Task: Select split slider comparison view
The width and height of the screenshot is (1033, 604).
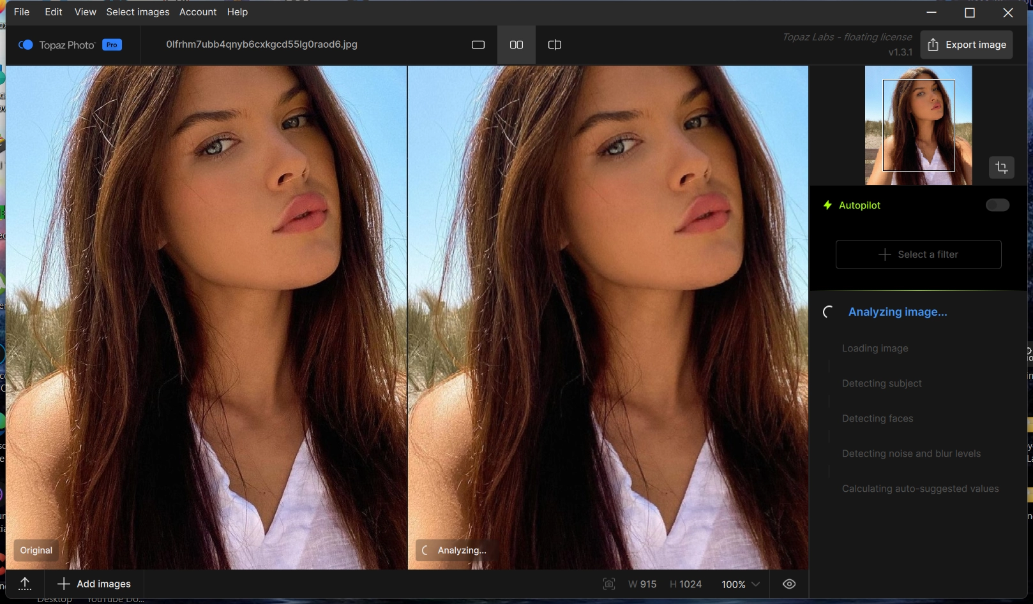Action: click(x=555, y=45)
